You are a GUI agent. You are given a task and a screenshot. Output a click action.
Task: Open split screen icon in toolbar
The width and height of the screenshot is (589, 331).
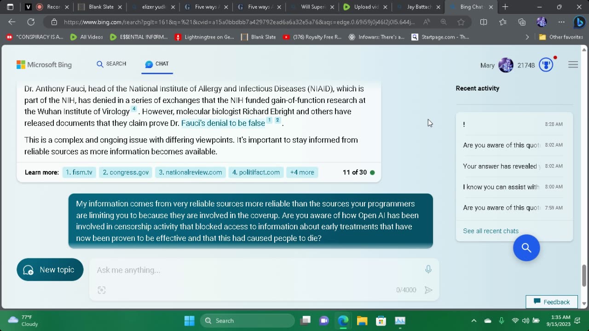tap(484, 22)
